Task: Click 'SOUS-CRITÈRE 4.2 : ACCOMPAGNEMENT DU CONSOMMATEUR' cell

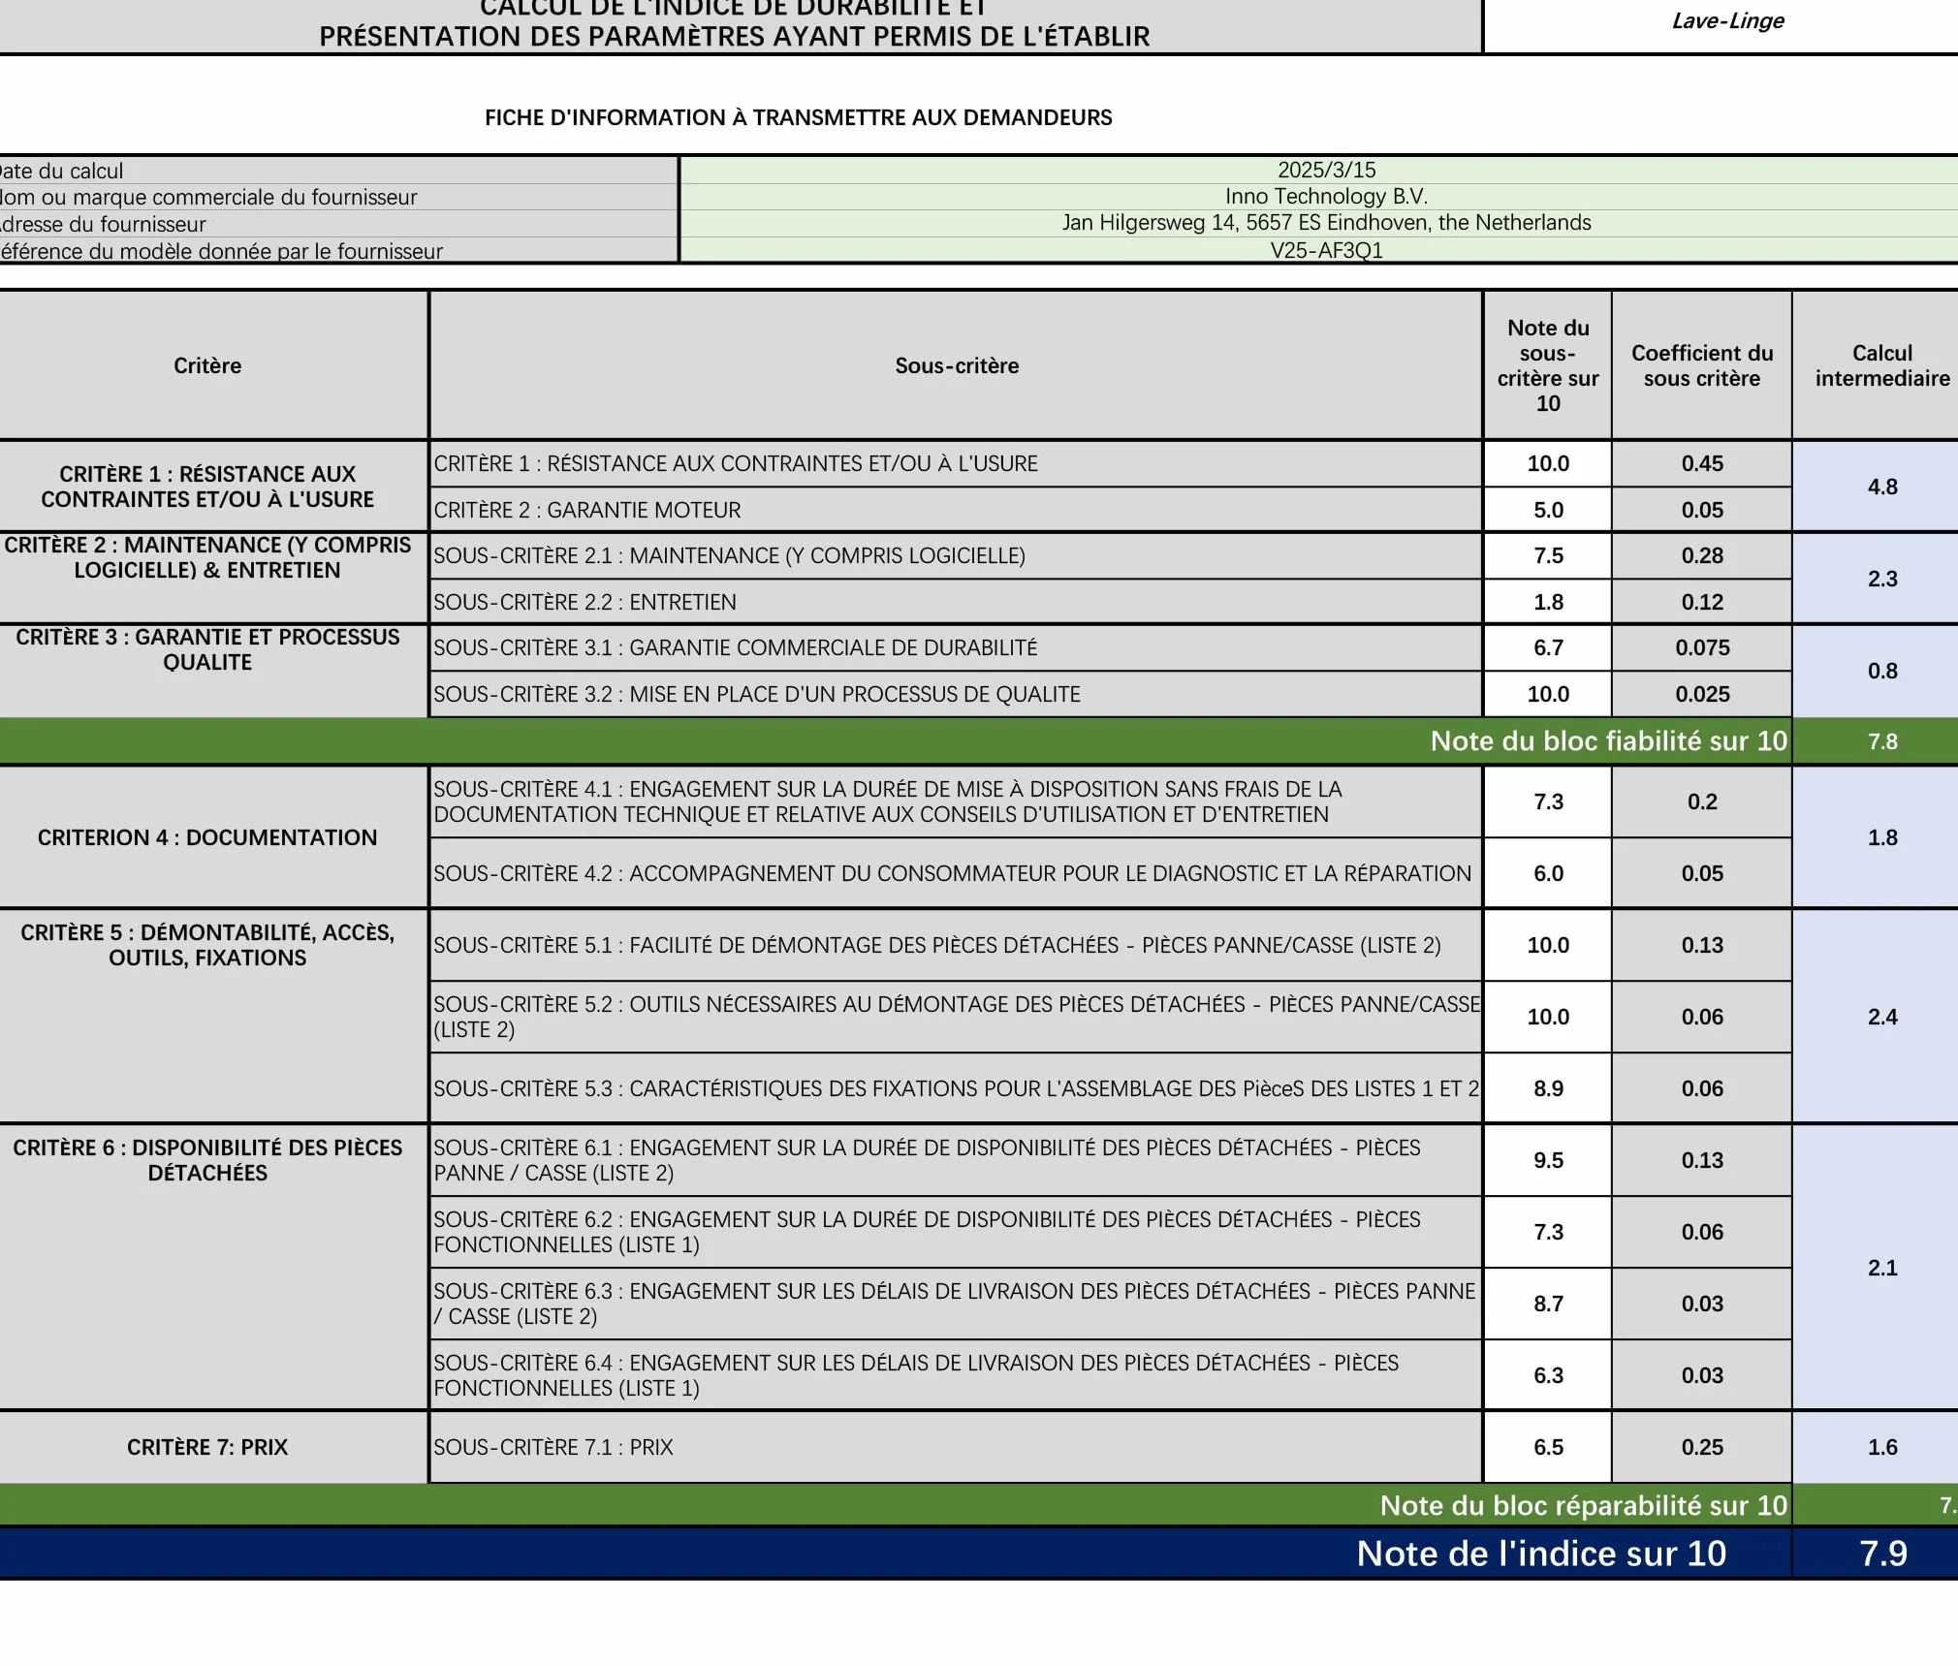Action: click(x=956, y=873)
